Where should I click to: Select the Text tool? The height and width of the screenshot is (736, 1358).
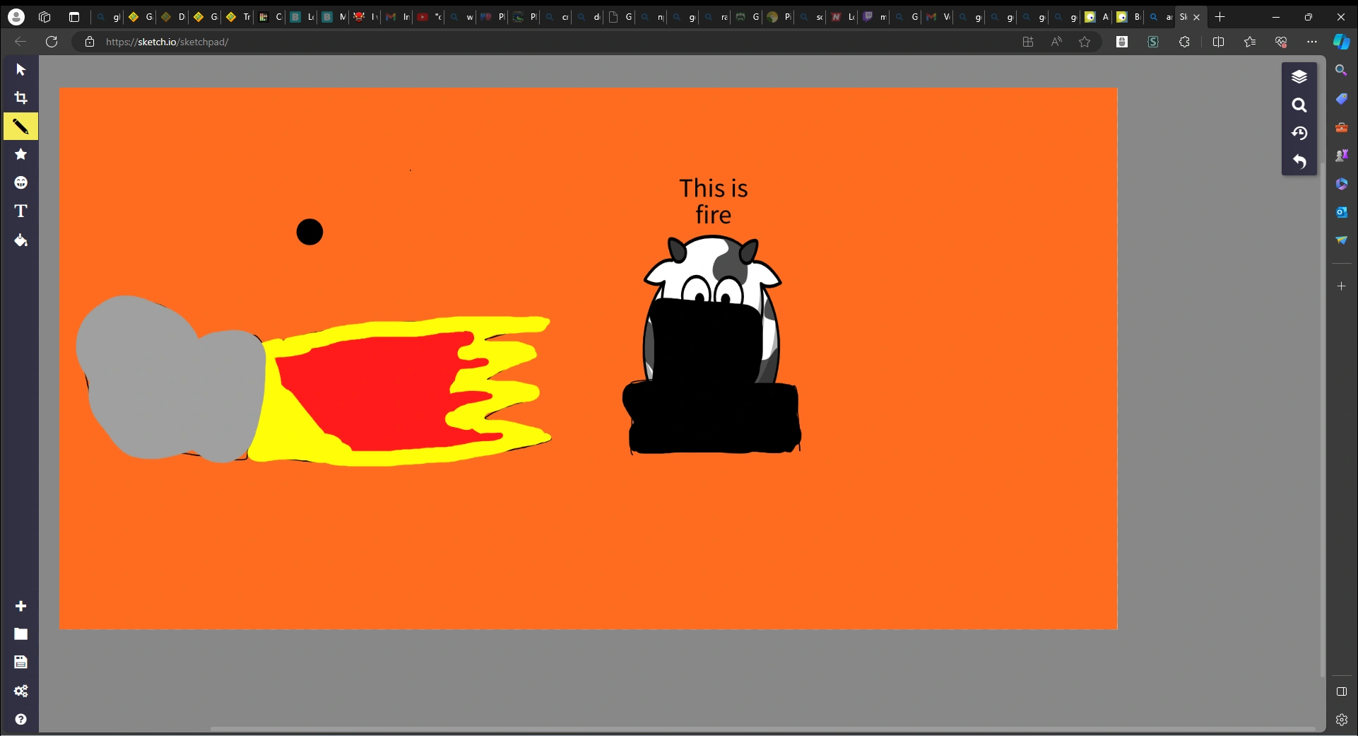pyautogui.click(x=20, y=211)
